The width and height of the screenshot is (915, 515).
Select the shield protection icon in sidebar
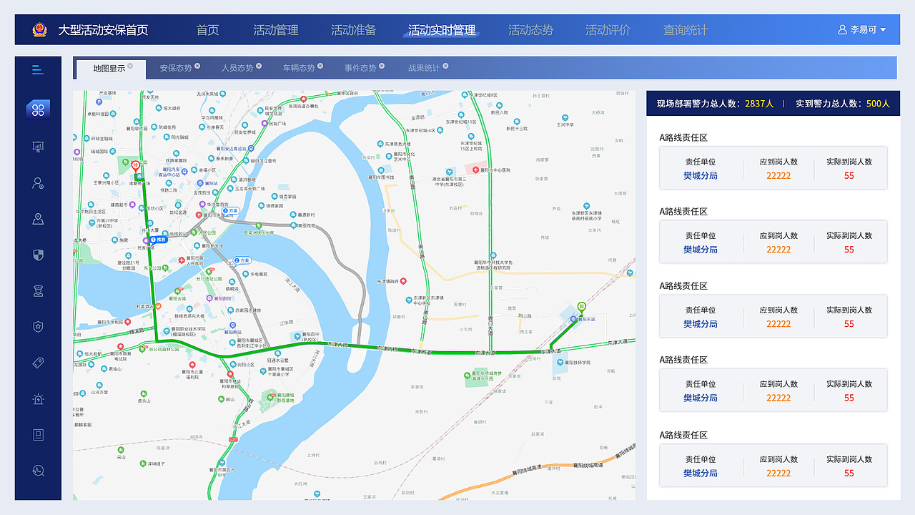coord(37,255)
